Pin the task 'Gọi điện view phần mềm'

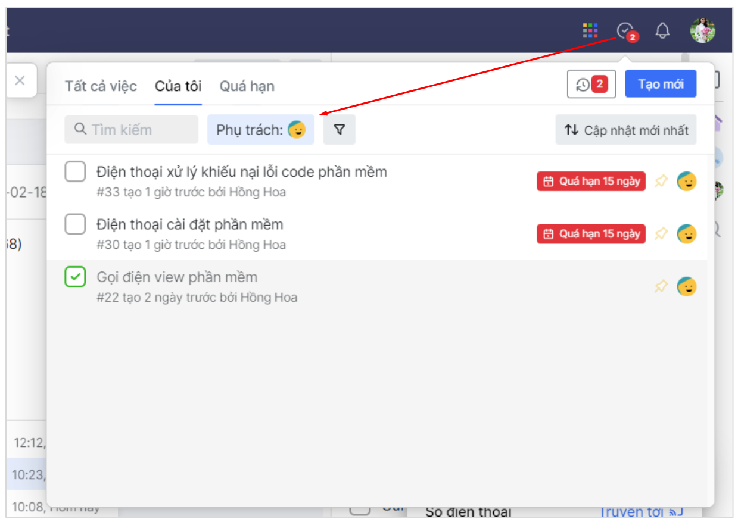pos(661,287)
